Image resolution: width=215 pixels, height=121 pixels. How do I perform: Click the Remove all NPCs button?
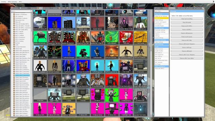pyautogui.click(x=187, y=30)
